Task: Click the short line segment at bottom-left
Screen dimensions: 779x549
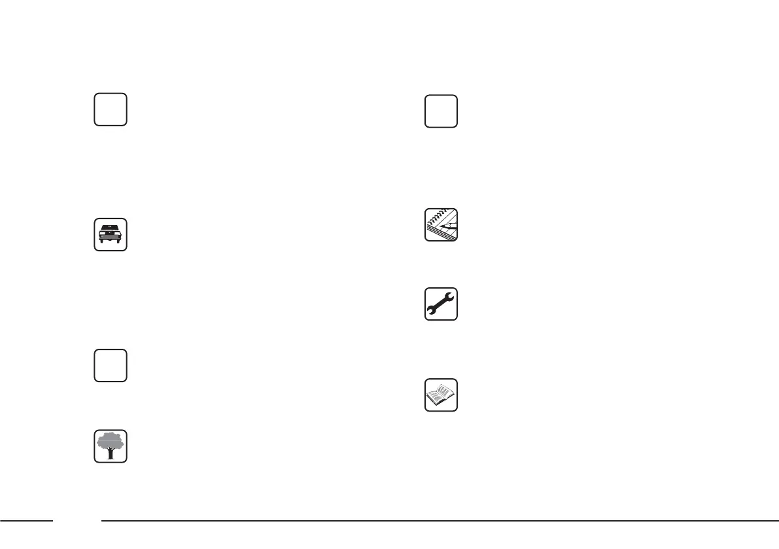Action: point(26,521)
